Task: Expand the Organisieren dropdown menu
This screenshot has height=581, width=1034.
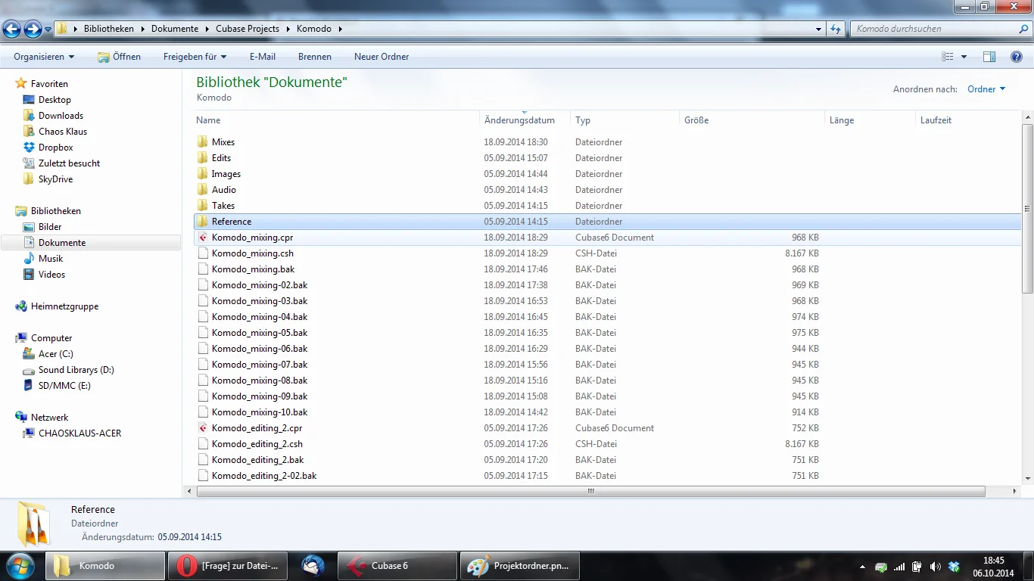Action: click(x=44, y=57)
